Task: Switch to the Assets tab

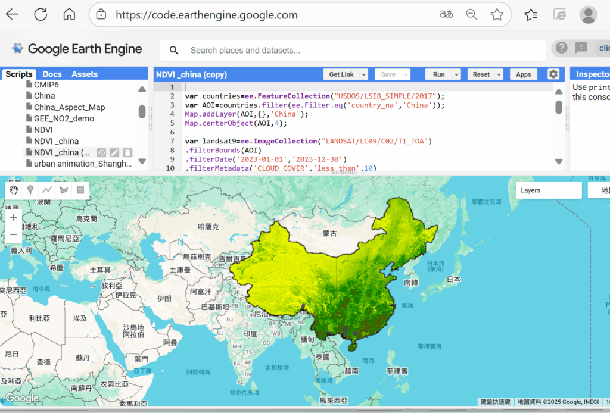Action: pos(85,74)
